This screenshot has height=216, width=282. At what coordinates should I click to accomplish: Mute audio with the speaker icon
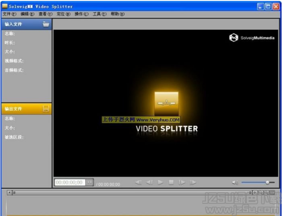point(235,183)
